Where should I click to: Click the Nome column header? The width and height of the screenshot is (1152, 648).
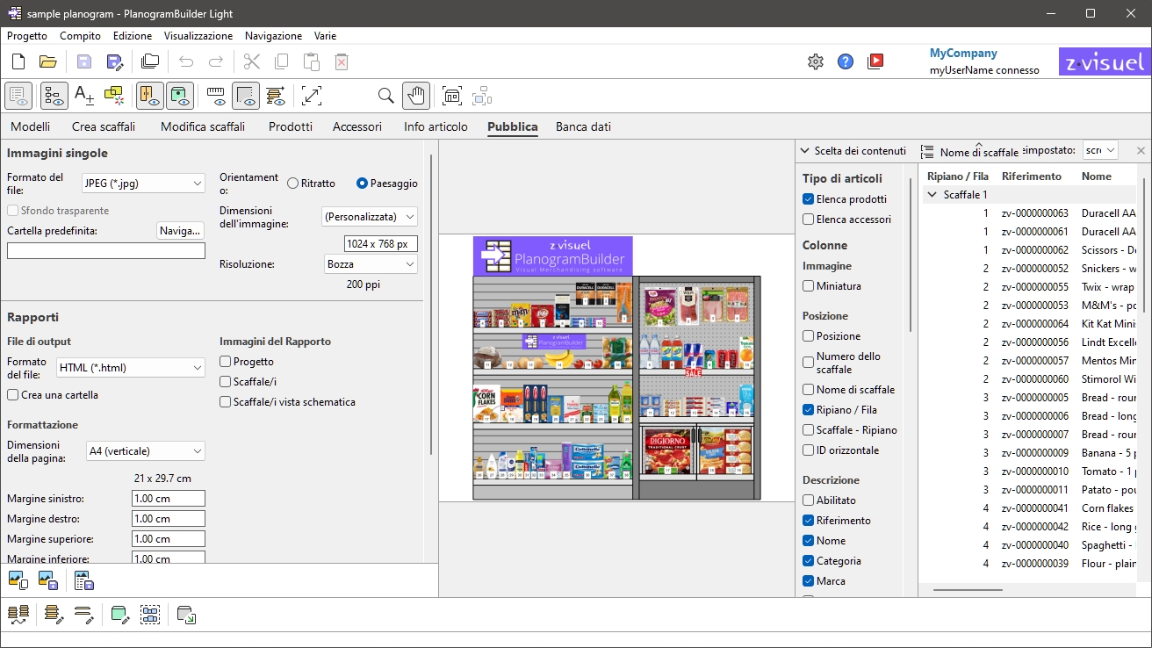click(1097, 176)
